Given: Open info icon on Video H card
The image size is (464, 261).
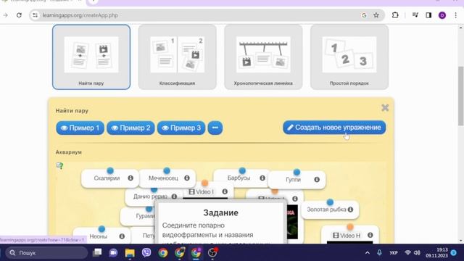Looking at the screenshot, I should click(370, 235).
